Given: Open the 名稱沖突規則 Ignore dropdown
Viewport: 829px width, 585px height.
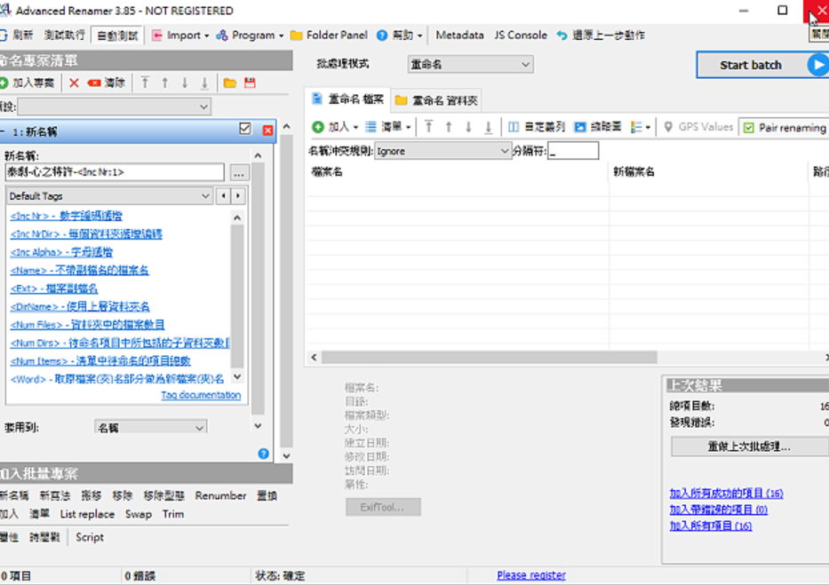Looking at the screenshot, I should 442,151.
